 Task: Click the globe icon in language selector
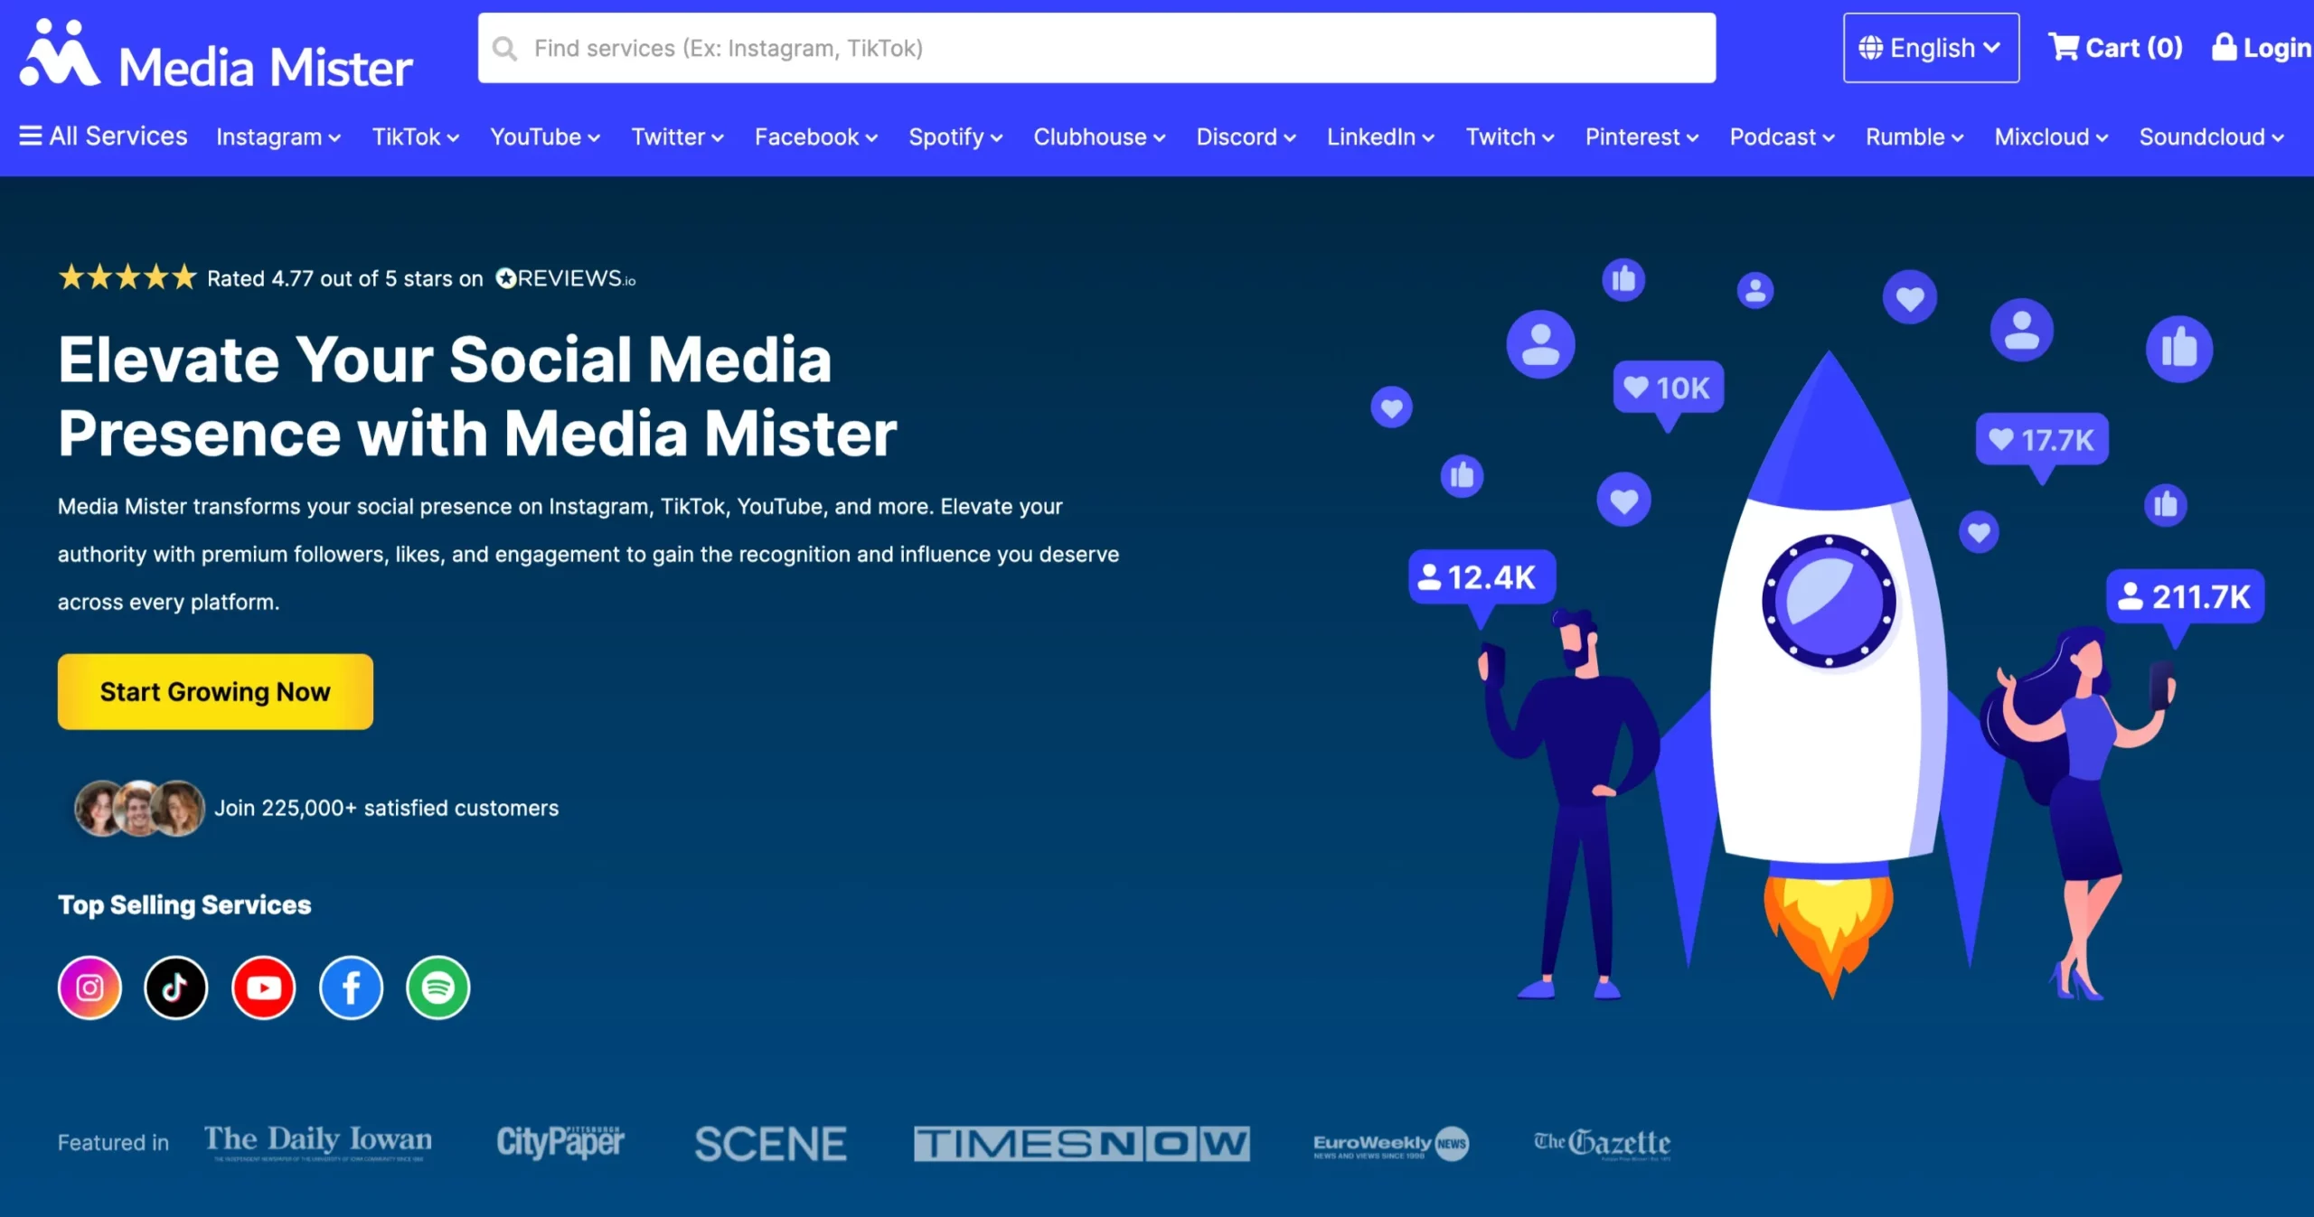click(1870, 48)
